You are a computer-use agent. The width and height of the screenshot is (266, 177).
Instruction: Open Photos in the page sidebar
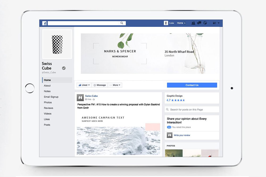click(x=48, y=102)
